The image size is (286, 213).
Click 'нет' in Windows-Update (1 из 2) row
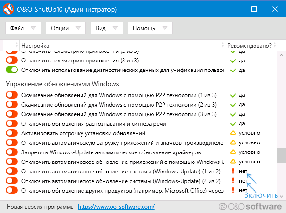pos(243,171)
